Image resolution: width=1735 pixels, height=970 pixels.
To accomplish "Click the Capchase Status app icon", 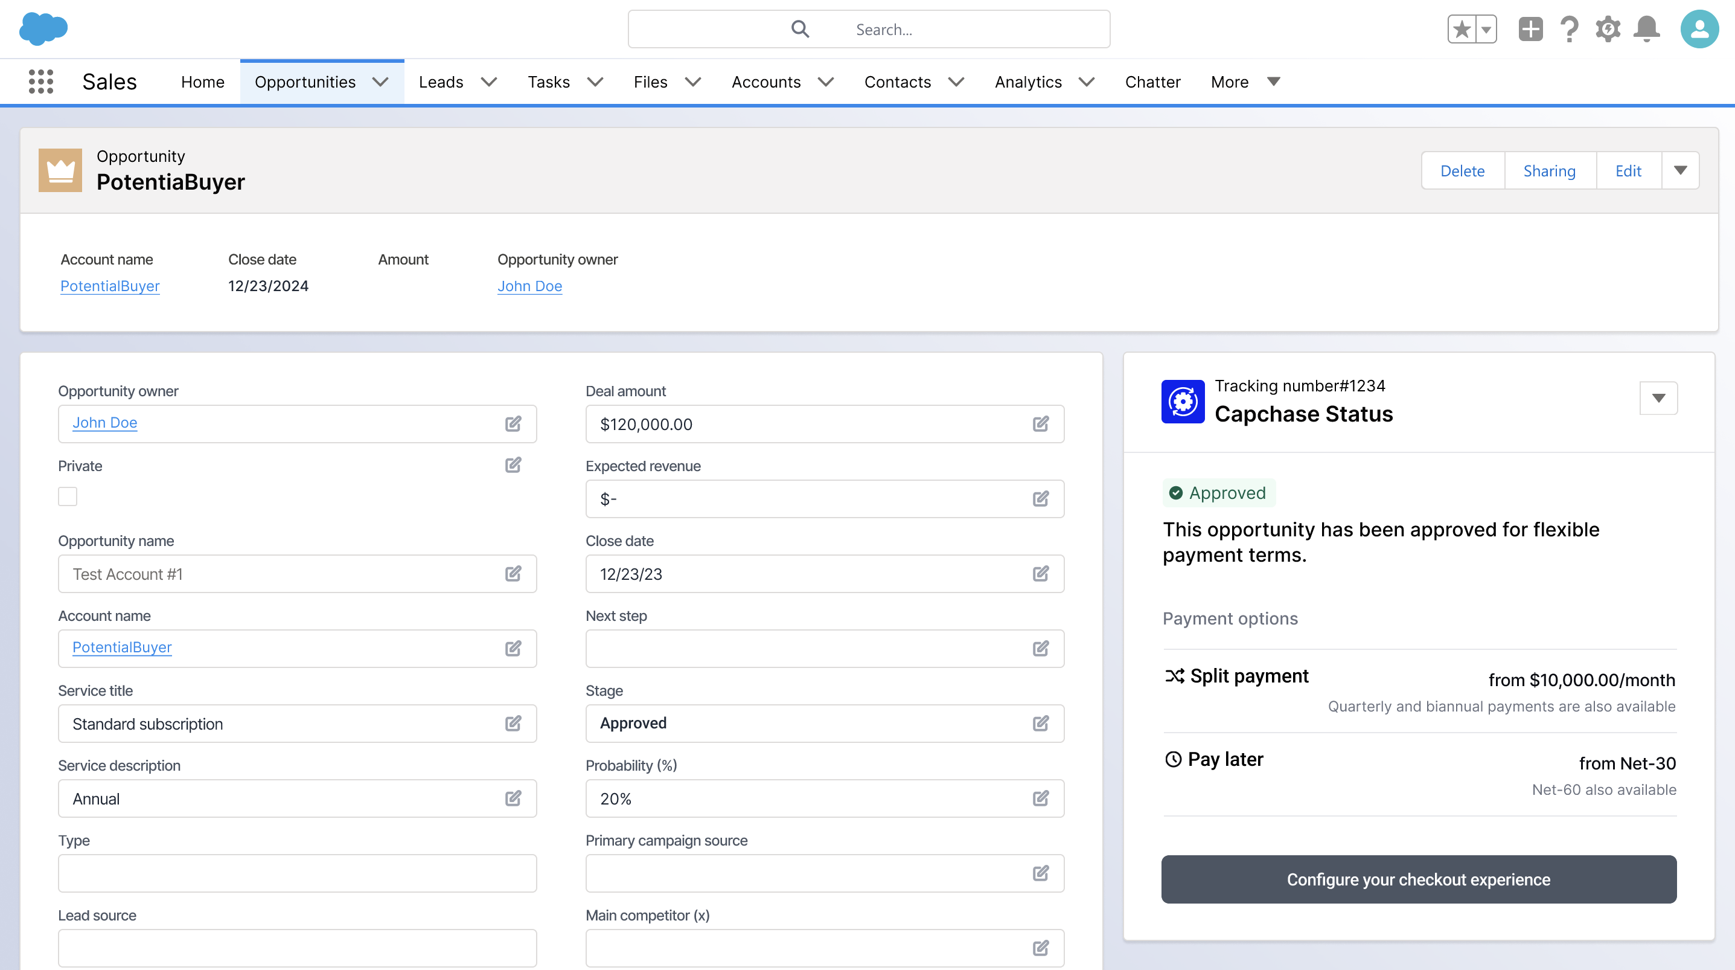I will coord(1183,402).
